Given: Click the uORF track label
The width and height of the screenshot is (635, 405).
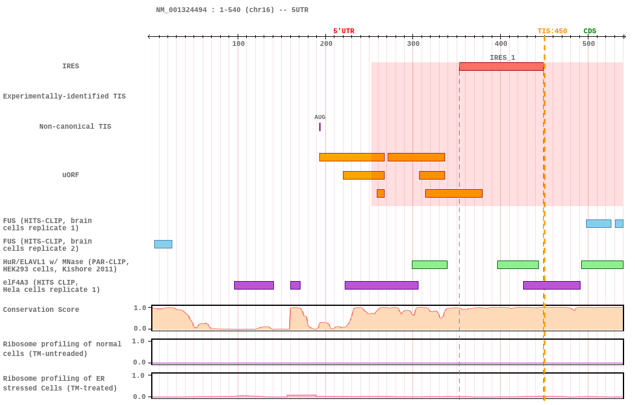Looking at the screenshot, I should point(71,175).
